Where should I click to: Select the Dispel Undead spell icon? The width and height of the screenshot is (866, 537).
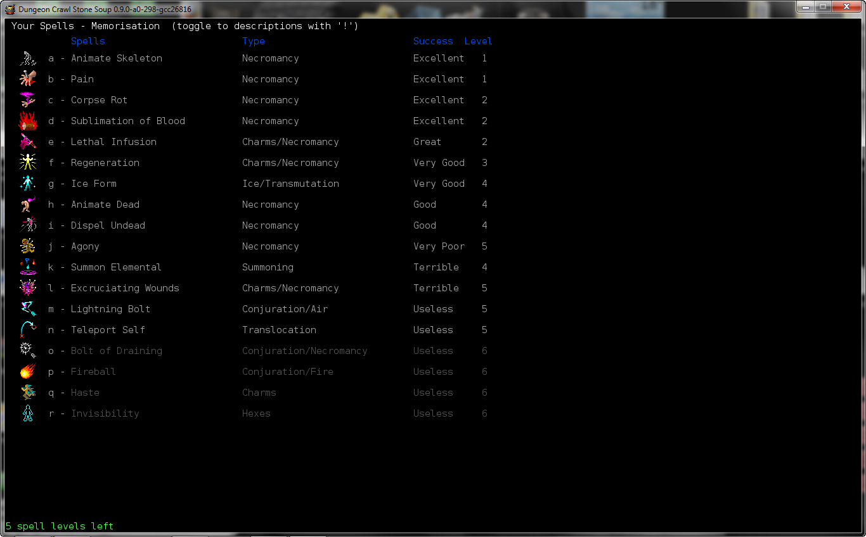(x=28, y=225)
